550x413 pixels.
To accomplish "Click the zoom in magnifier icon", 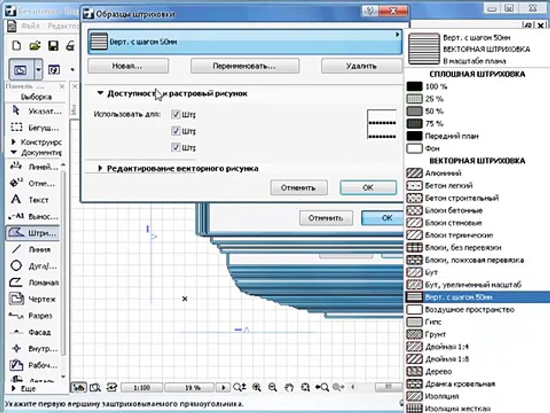I will [257, 387].
